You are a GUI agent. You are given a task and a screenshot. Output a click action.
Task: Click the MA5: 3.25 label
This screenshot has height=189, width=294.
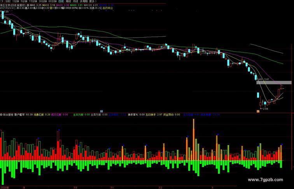(36, 5)
